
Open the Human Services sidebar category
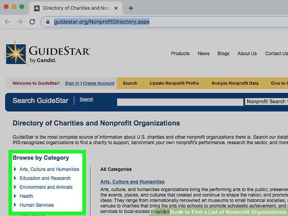click(37, 205)
